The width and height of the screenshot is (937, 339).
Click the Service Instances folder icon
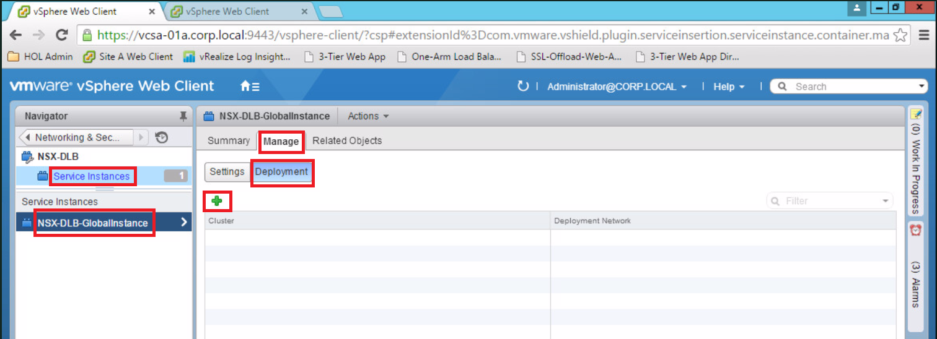point(43,176)
